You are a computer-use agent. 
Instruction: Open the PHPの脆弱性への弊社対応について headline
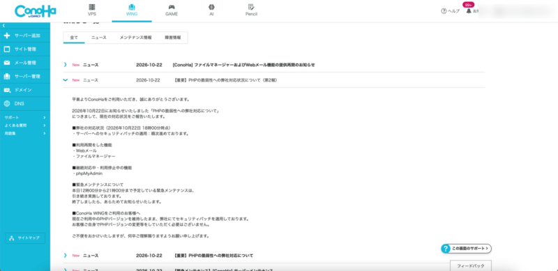pyautogui.click(x=214, y=256)
